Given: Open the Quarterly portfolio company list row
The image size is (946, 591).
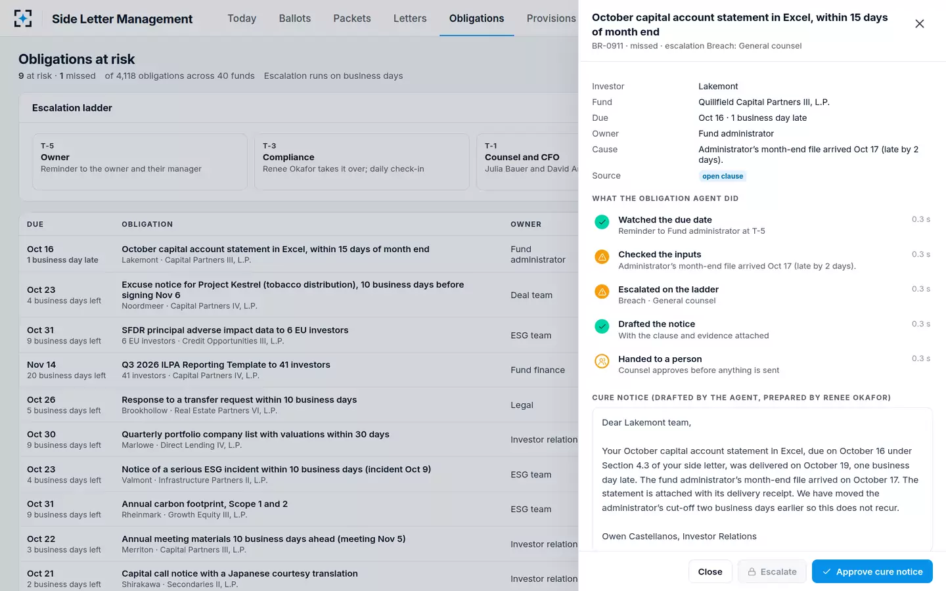Looking at the screenshot, I should coord(299,439).
